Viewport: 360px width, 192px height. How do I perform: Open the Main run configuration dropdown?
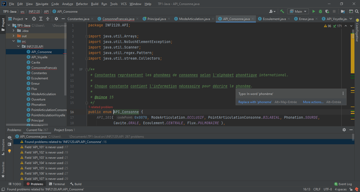(x=298, y=11)
